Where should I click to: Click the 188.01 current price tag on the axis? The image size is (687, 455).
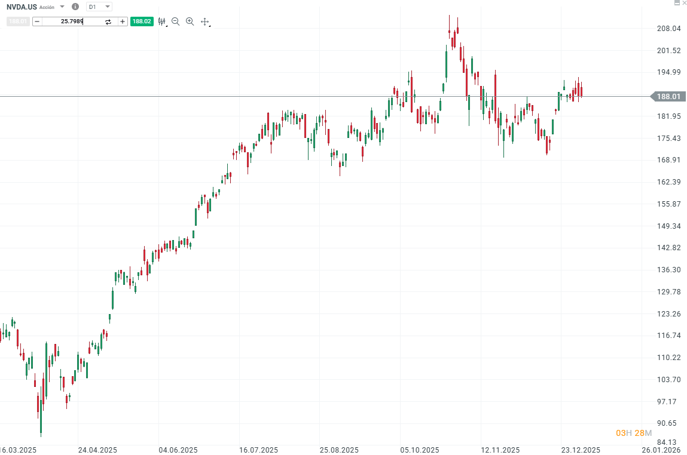click(669, 96)
